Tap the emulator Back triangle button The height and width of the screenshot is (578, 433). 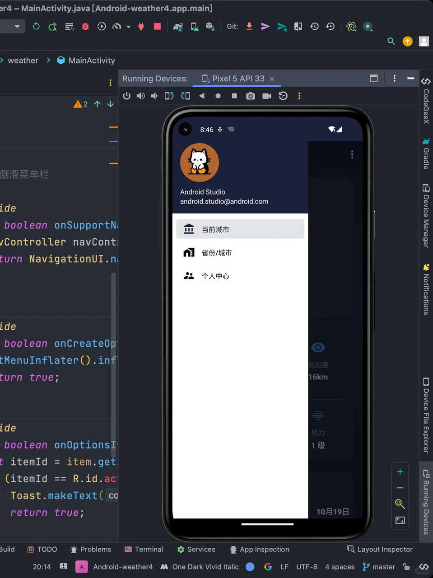click(x=202, y=96)
